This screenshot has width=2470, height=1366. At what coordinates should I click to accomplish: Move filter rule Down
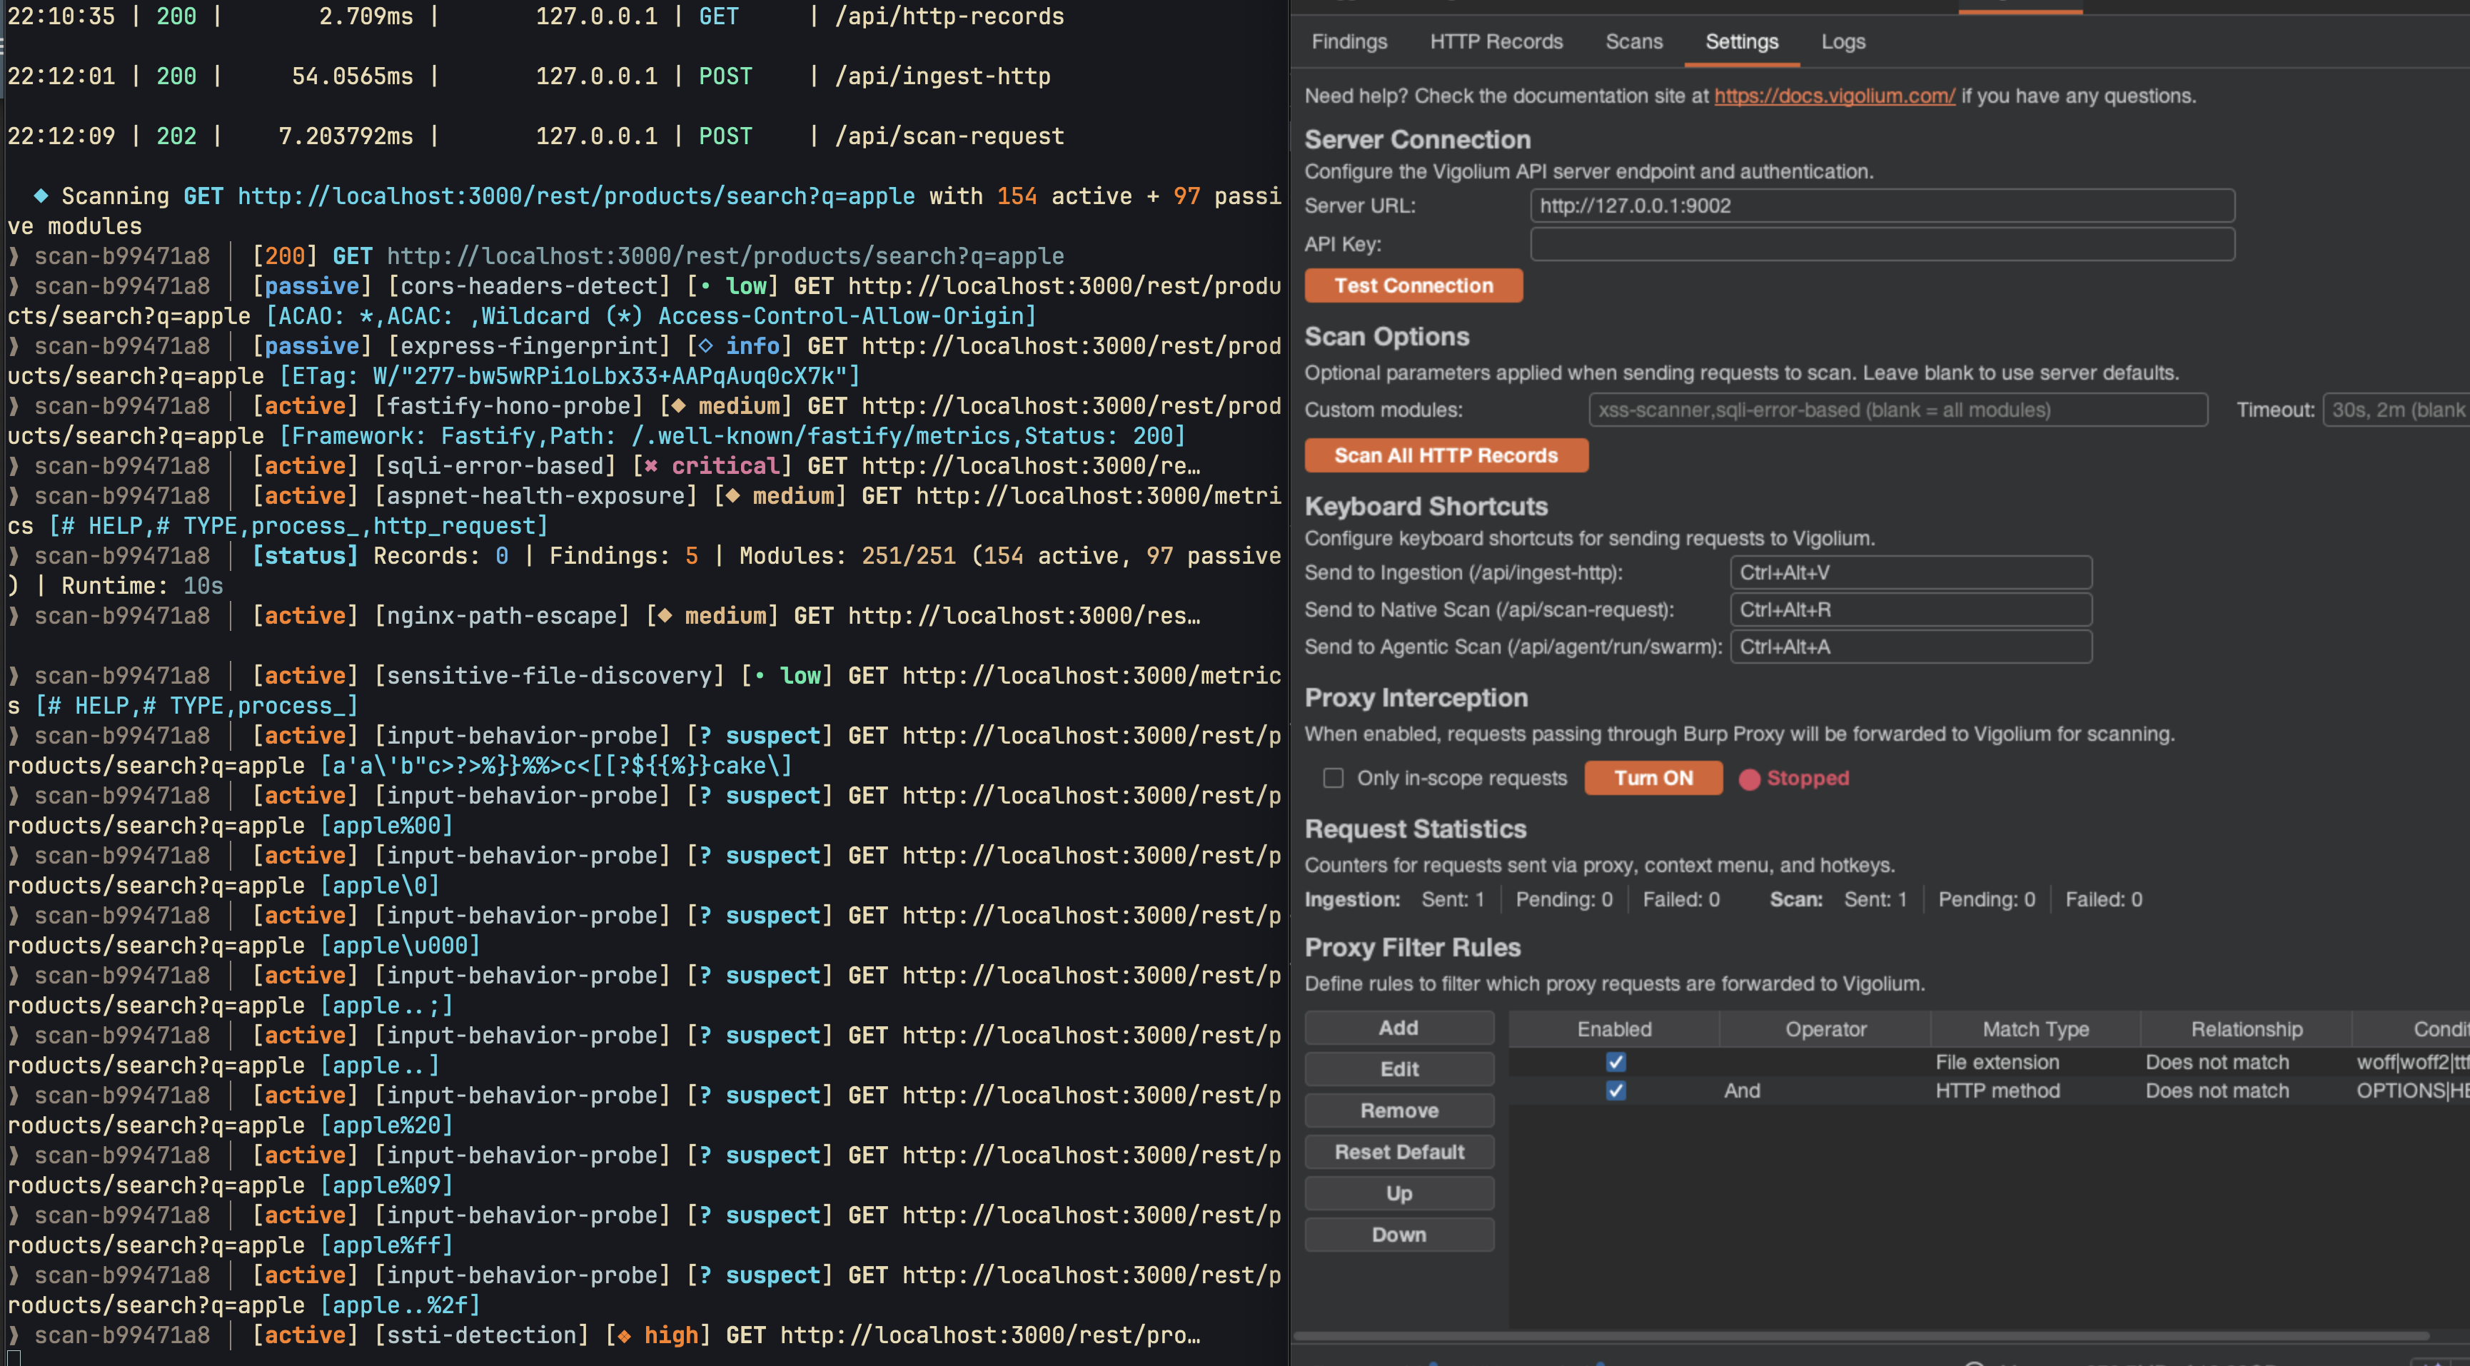pos(1399,1235)
